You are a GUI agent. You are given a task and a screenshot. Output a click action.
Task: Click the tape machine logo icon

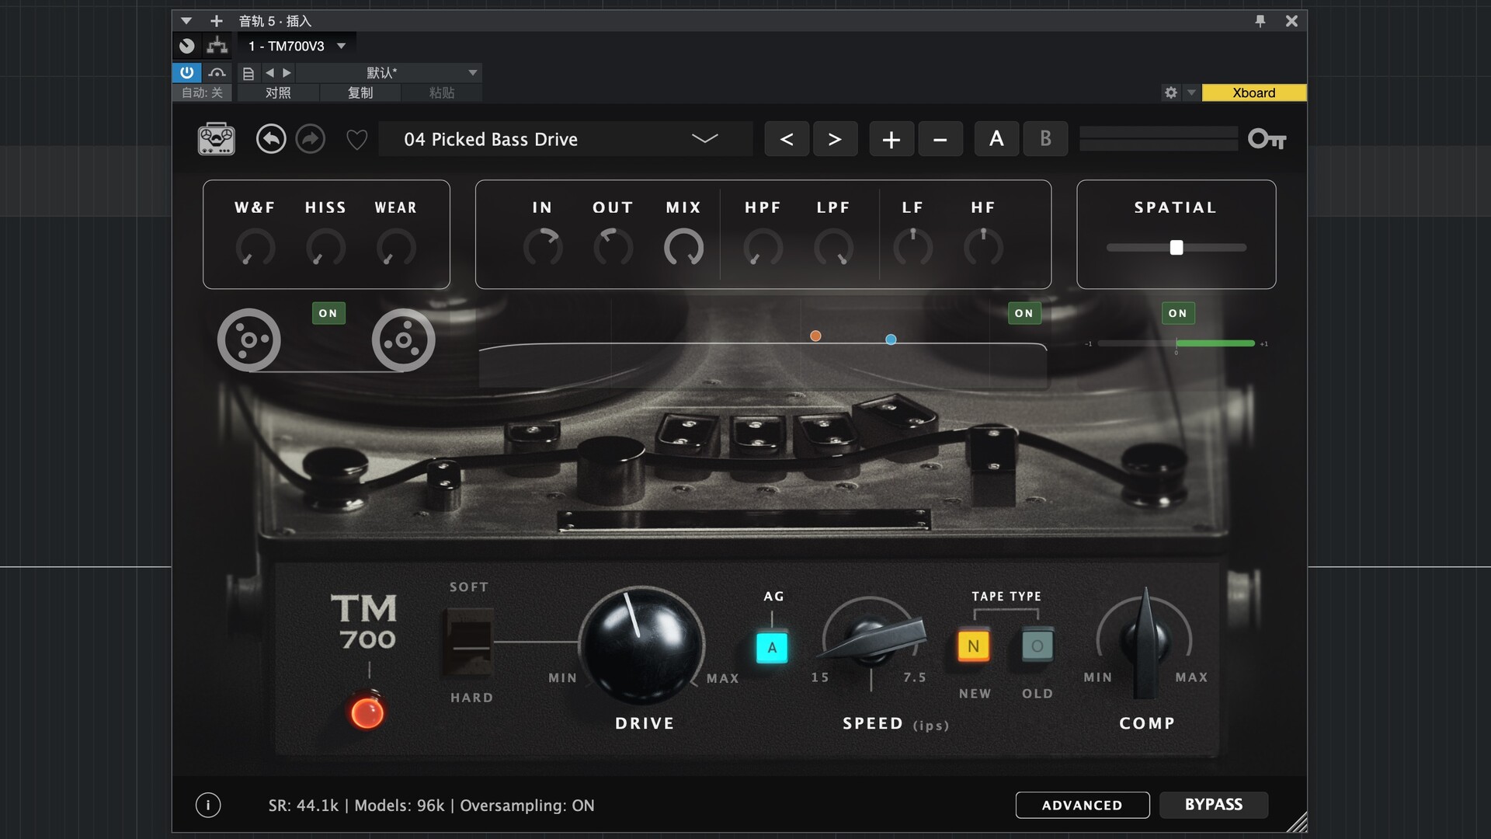click(216, 139)
